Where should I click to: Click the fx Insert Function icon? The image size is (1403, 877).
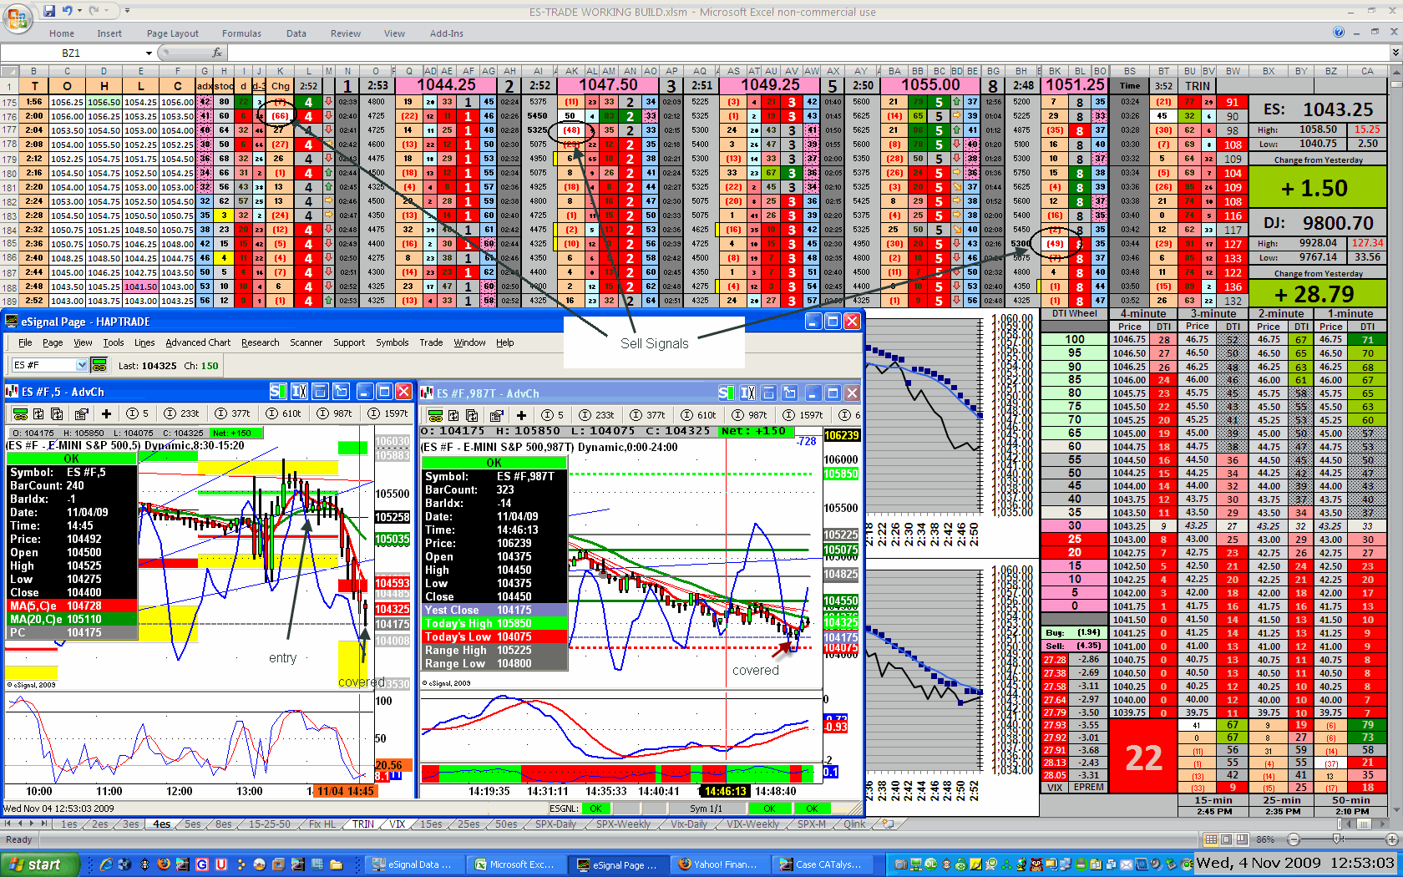click(219, 53)
